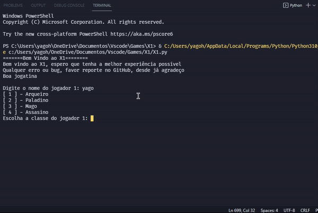This screenshot has height=213, width=318.
Task: Click the 'Qualquer erro ou bug' GitHub line
Action: point(93,70)
